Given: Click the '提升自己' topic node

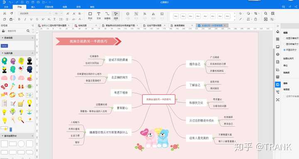Looking at the screenshot, I should click(x=195, y=64).
